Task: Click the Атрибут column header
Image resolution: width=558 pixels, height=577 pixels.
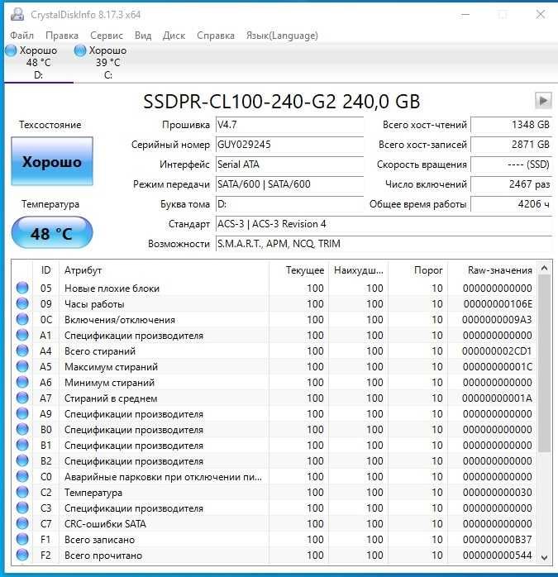Action: 165,270
